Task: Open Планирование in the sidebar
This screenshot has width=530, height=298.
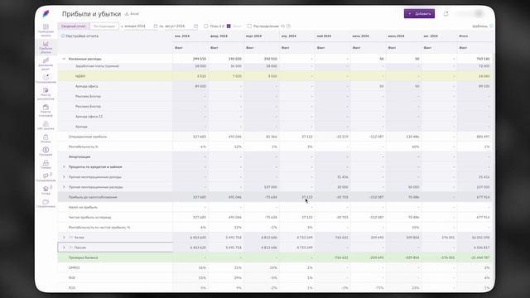Action: [x=46, y=79]
